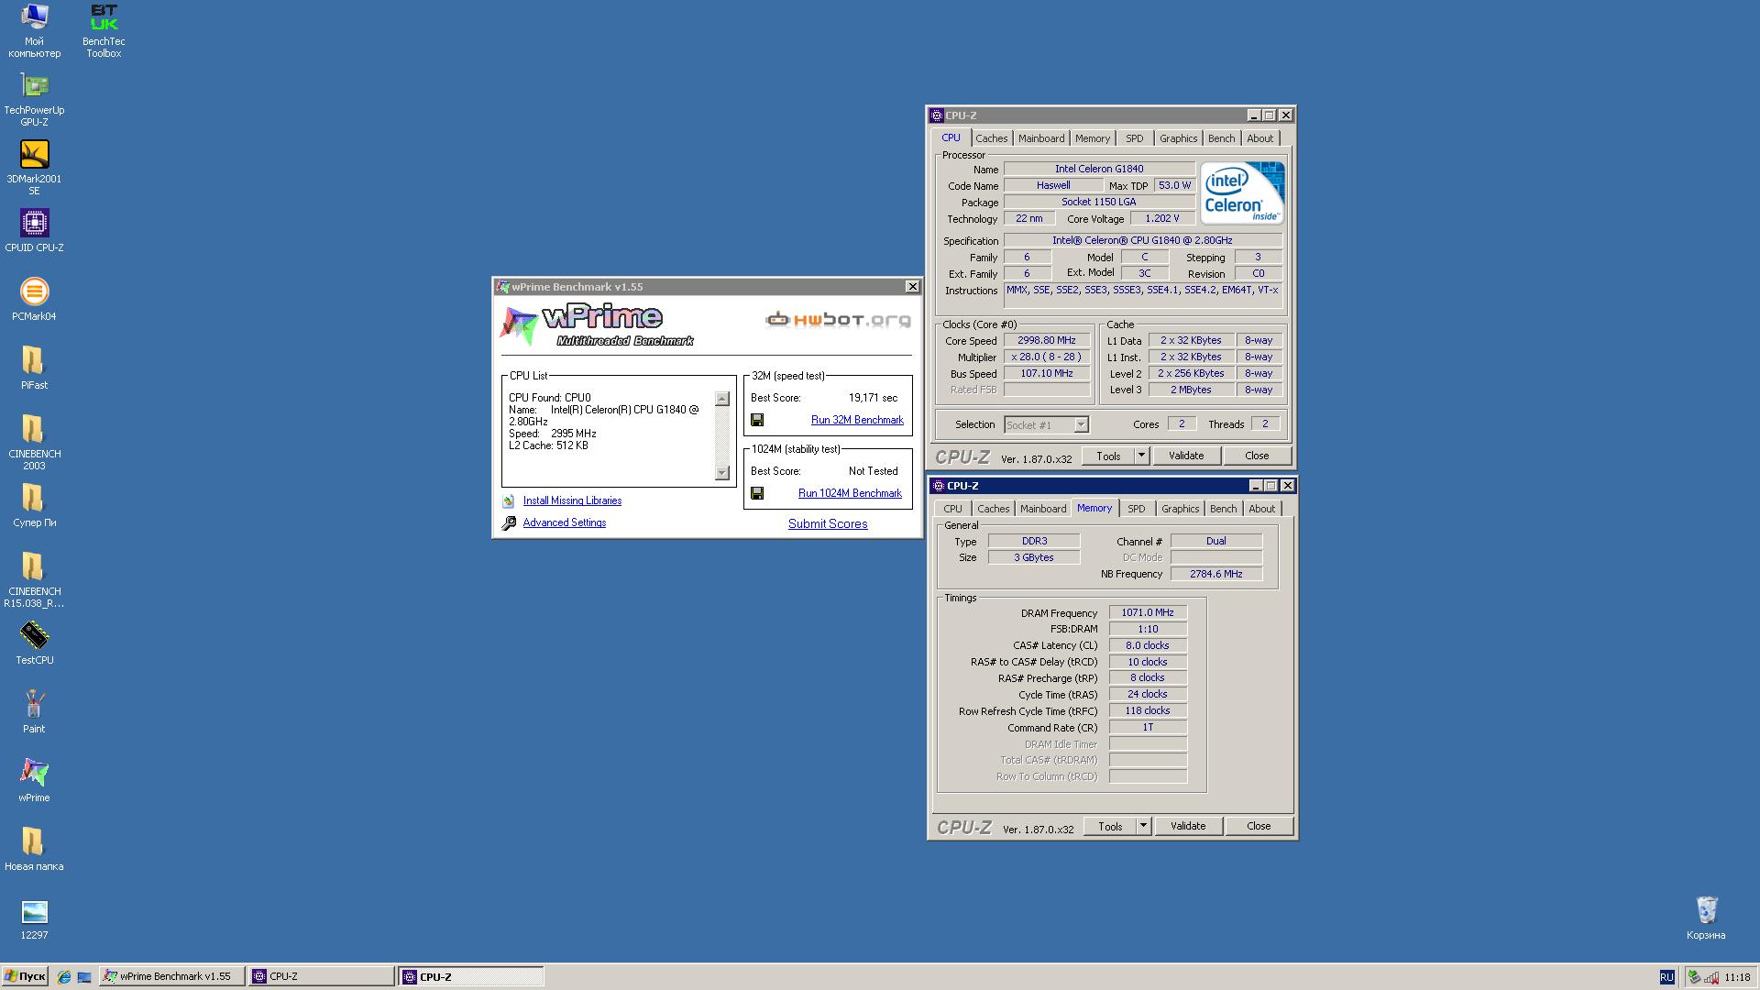
Task: Select the TestCPU desktop icon
Action: click(x=34, y=643)
